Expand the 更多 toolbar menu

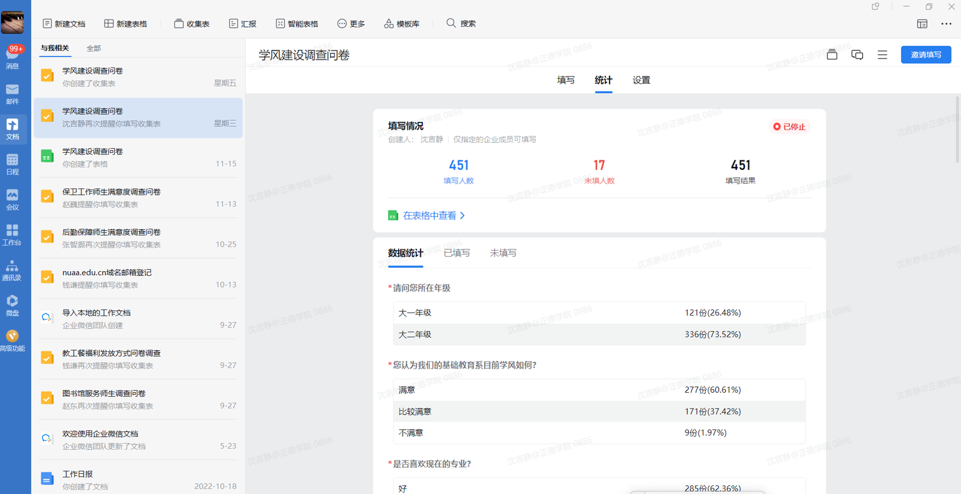click(351, 24)
